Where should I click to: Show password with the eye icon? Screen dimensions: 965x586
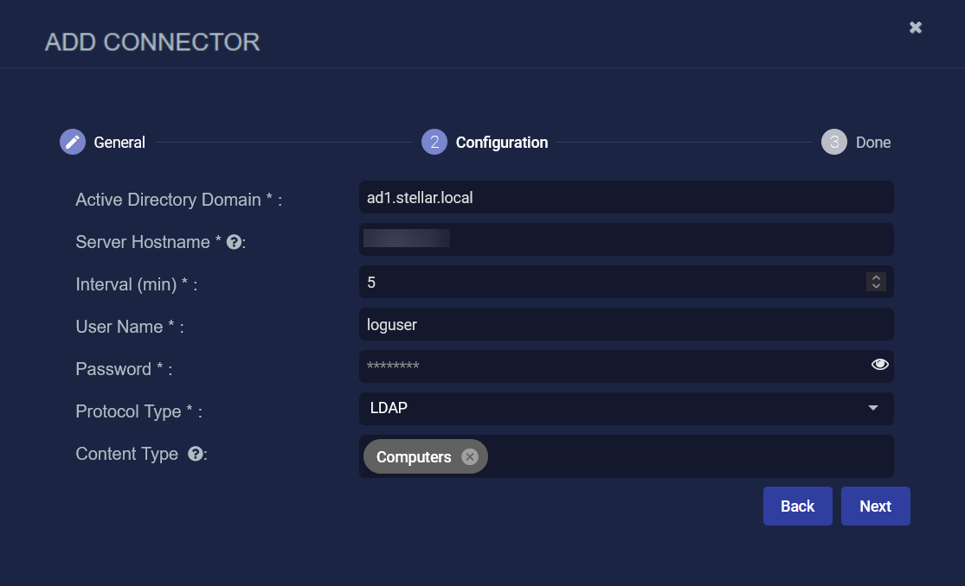point(880,365)
